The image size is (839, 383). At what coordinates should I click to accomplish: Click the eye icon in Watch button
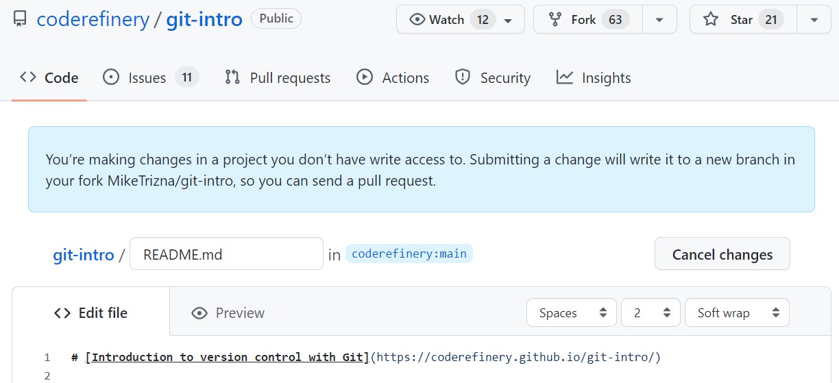click(417, 19)
